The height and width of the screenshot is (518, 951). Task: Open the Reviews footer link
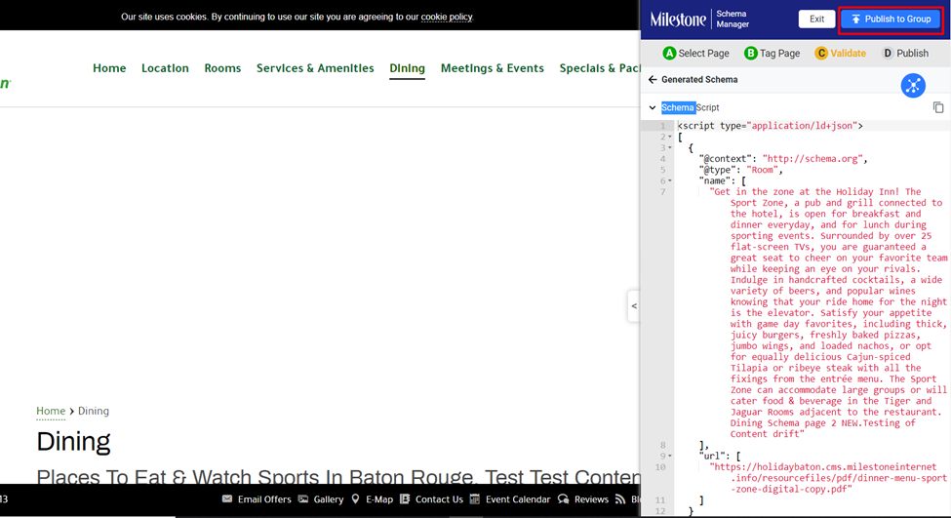click(591, 499)
